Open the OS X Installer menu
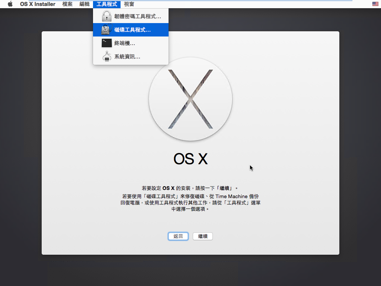 38,4
